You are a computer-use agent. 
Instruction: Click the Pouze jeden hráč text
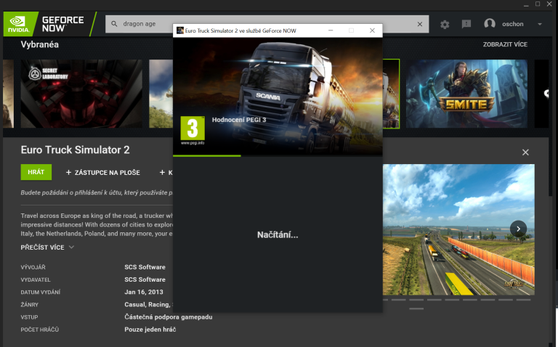[x=150, y=330]
